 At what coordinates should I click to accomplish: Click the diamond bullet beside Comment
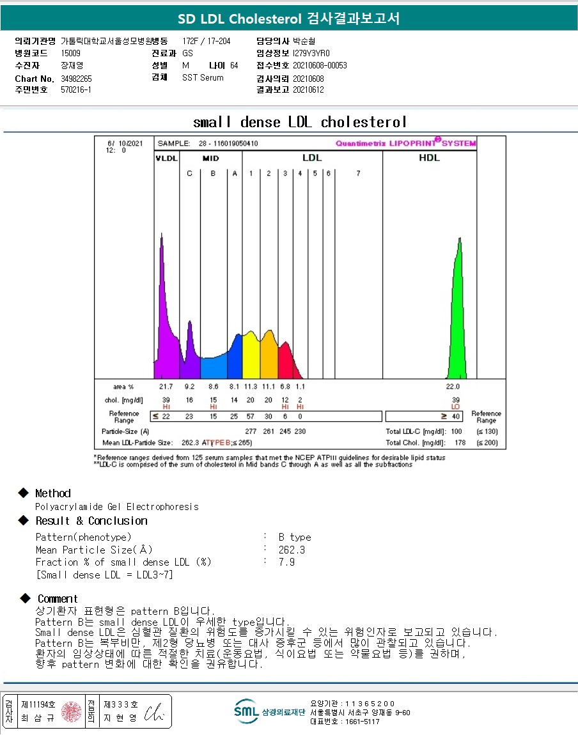(26, 598)
